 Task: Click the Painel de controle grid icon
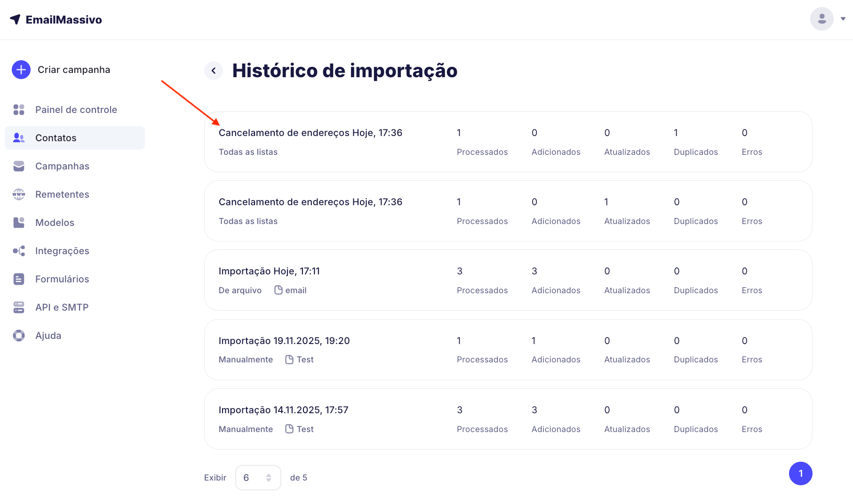19,110
